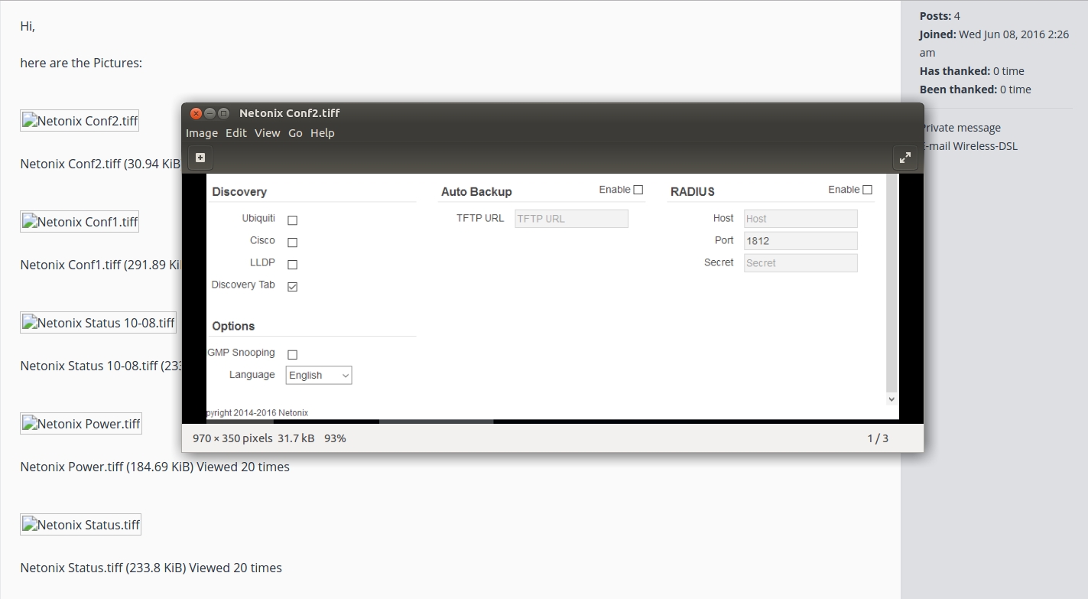1088x599 pixels.
Task: Open the View menu
Action: 267,133
